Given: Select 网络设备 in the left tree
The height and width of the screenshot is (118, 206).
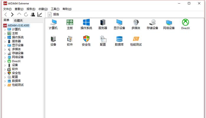Looking at the screenshot, I should [18, 57].
